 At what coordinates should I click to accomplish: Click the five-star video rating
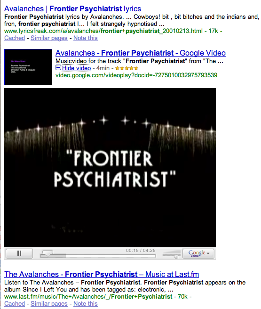pyautogui.click(x=127, y=68)
